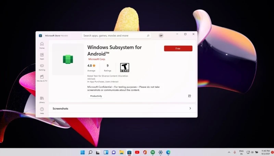The image size is (274, 156).
Task: Open Spotify from taskbar
Action: (x=153, y=152)
